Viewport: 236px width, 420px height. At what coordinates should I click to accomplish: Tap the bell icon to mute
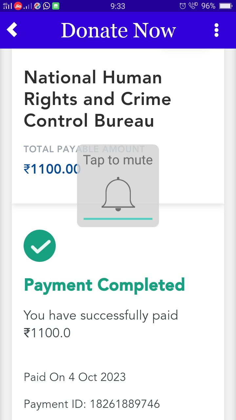pyautogui.click(x=118, y=194)
